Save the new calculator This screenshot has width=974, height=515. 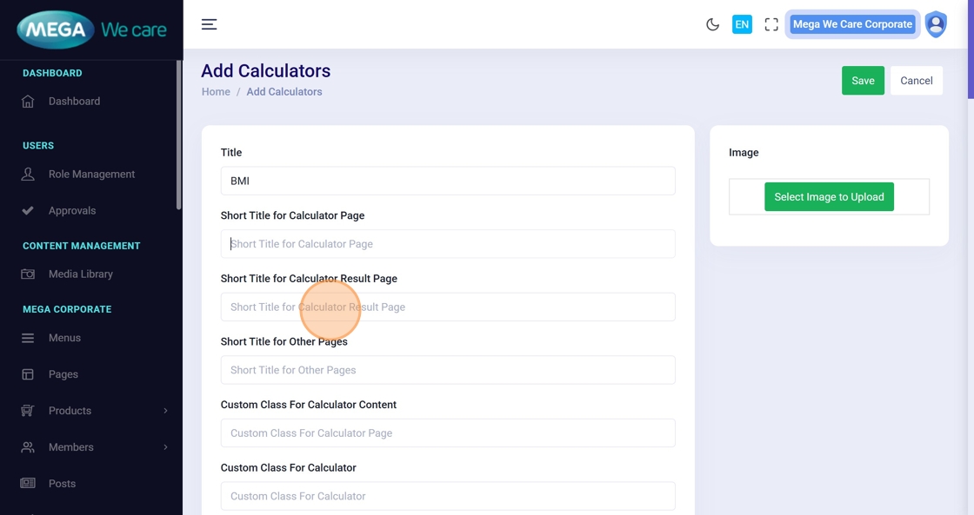(x=863, y=81)
